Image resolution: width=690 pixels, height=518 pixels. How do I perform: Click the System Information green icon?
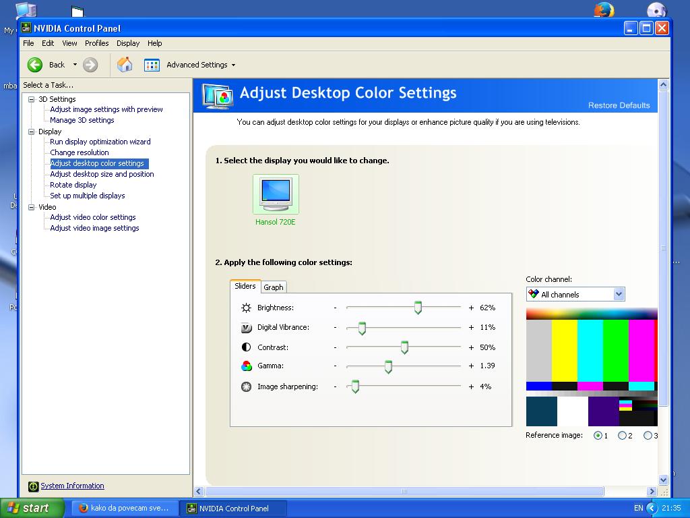tap(34, 486)
